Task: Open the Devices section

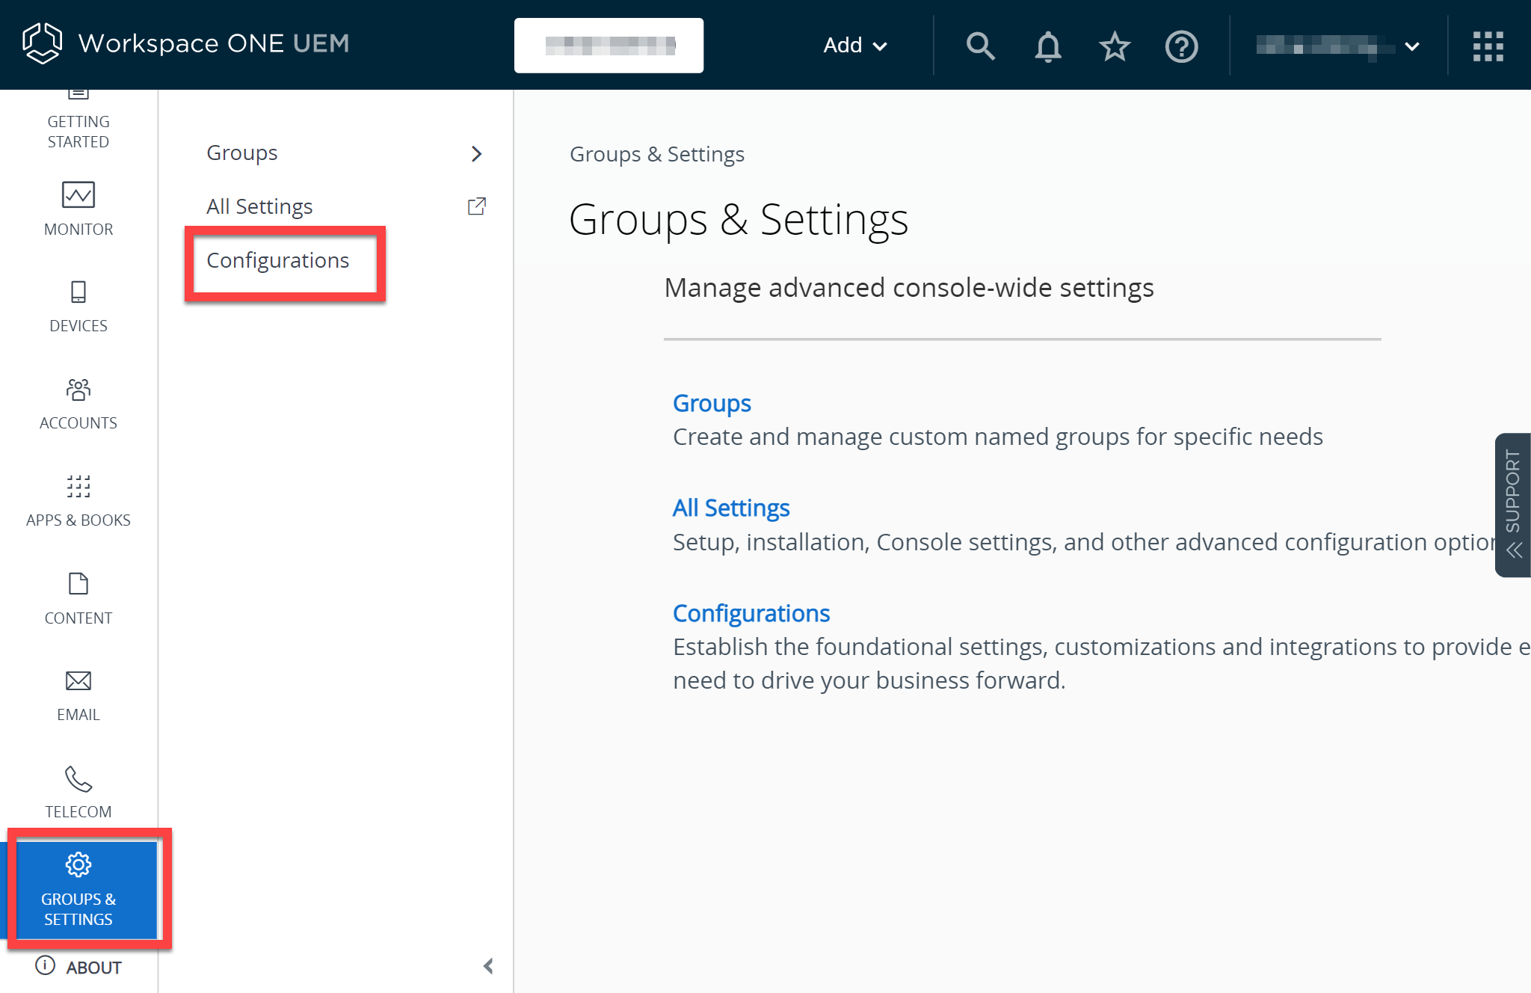Action: [78, 307]
